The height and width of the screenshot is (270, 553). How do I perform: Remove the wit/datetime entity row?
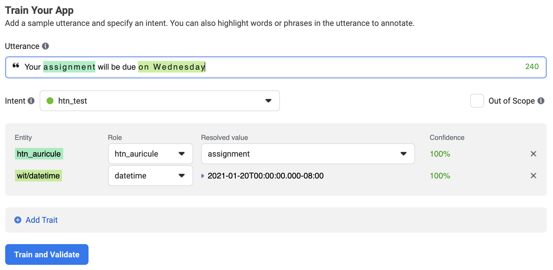(x=533, y=176)
